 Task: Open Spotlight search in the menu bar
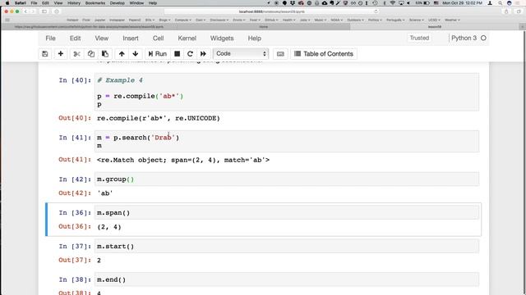[x=500, y=2]
